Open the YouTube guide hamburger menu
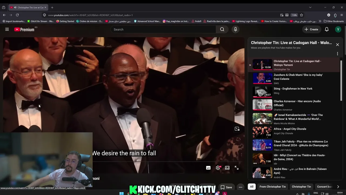This screenshot has height=195, width=346. 7,29
